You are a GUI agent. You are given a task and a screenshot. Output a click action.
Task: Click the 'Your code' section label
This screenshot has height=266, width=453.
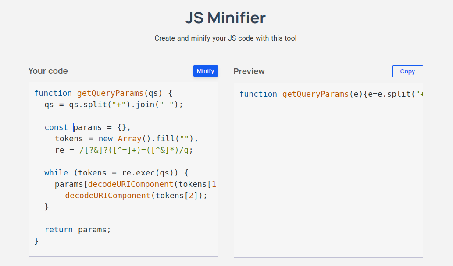point(48,71)
